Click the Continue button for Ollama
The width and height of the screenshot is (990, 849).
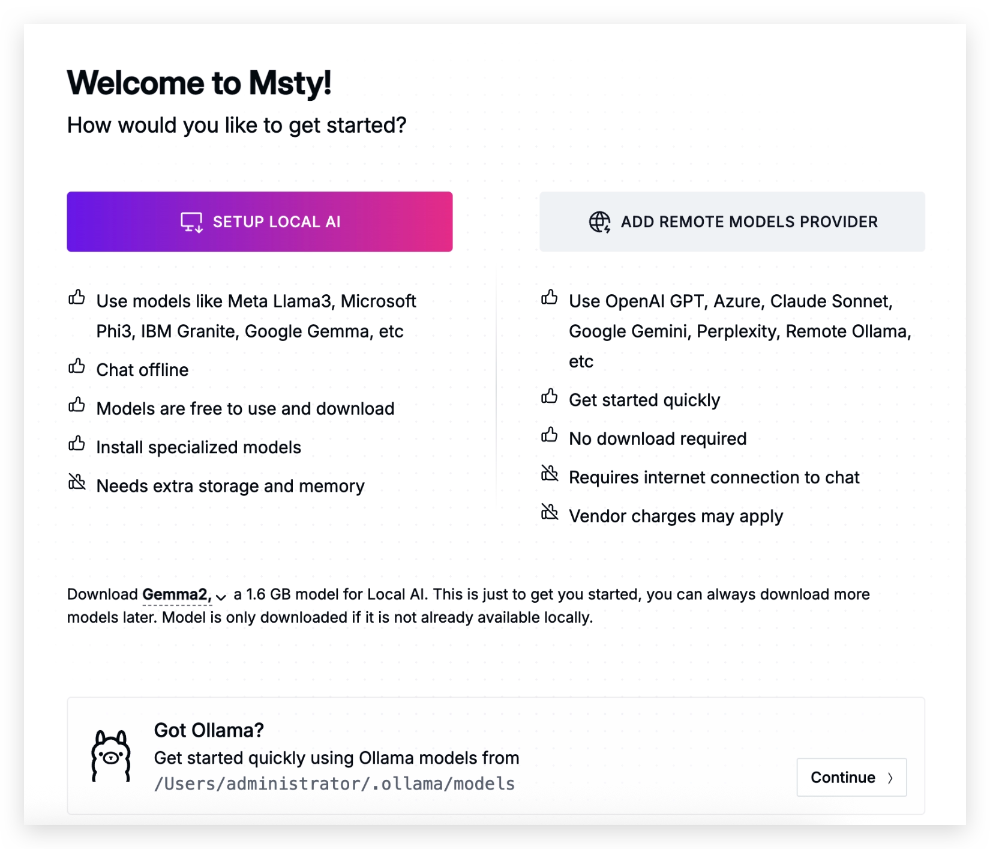pos(851,777)
